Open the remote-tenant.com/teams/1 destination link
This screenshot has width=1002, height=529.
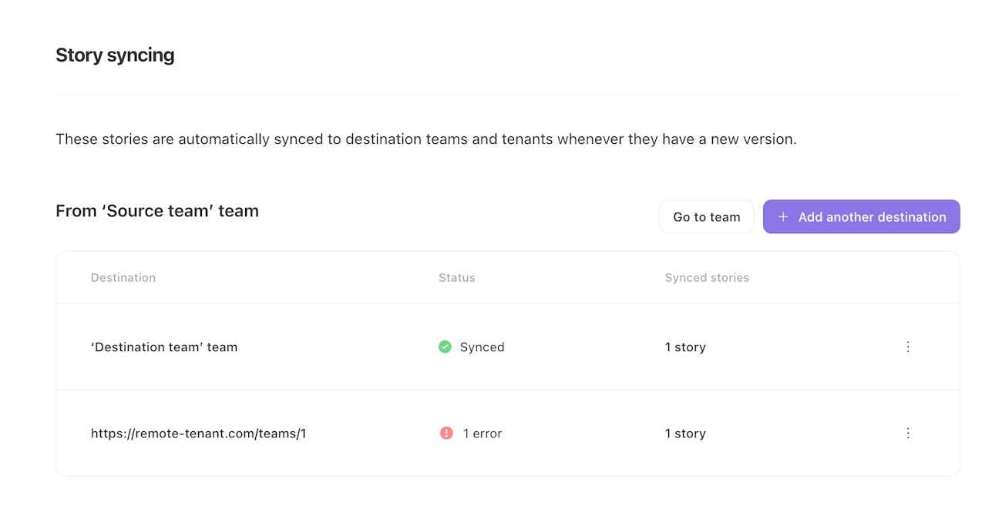(x=198, y=434)
